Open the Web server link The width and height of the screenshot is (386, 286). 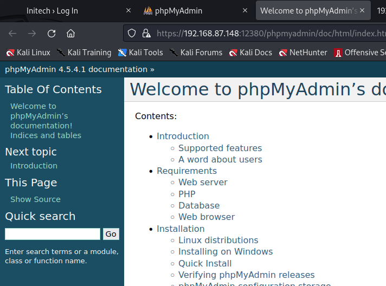(203, 182)
